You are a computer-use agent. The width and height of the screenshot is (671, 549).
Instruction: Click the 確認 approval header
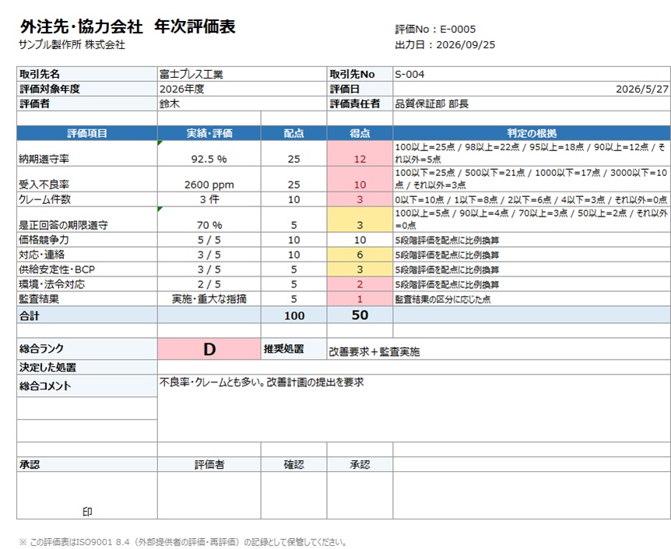tap(294, 465)
